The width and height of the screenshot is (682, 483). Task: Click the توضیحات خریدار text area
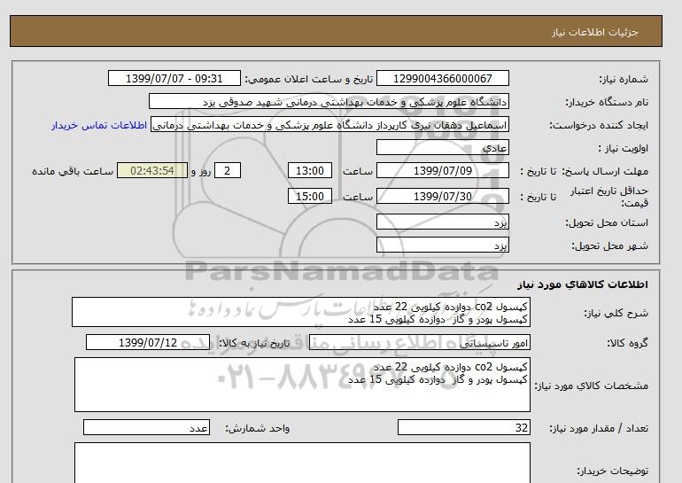302,463
